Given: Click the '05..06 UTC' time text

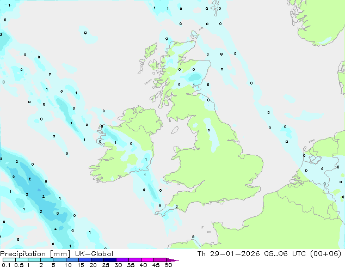Looking at the screenshot, I should coord(285,254).
